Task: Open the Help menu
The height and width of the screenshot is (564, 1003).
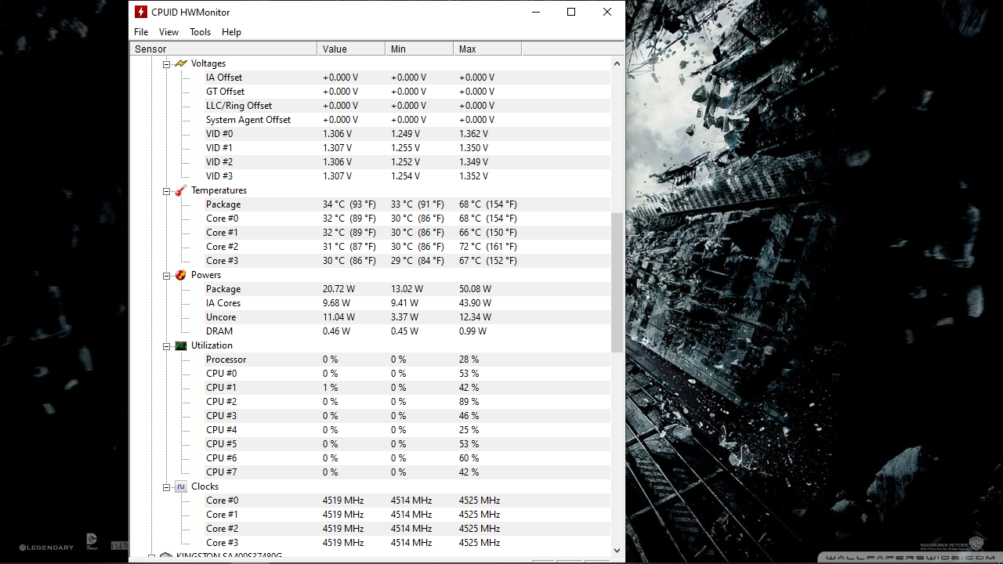Action: point(231,32)
